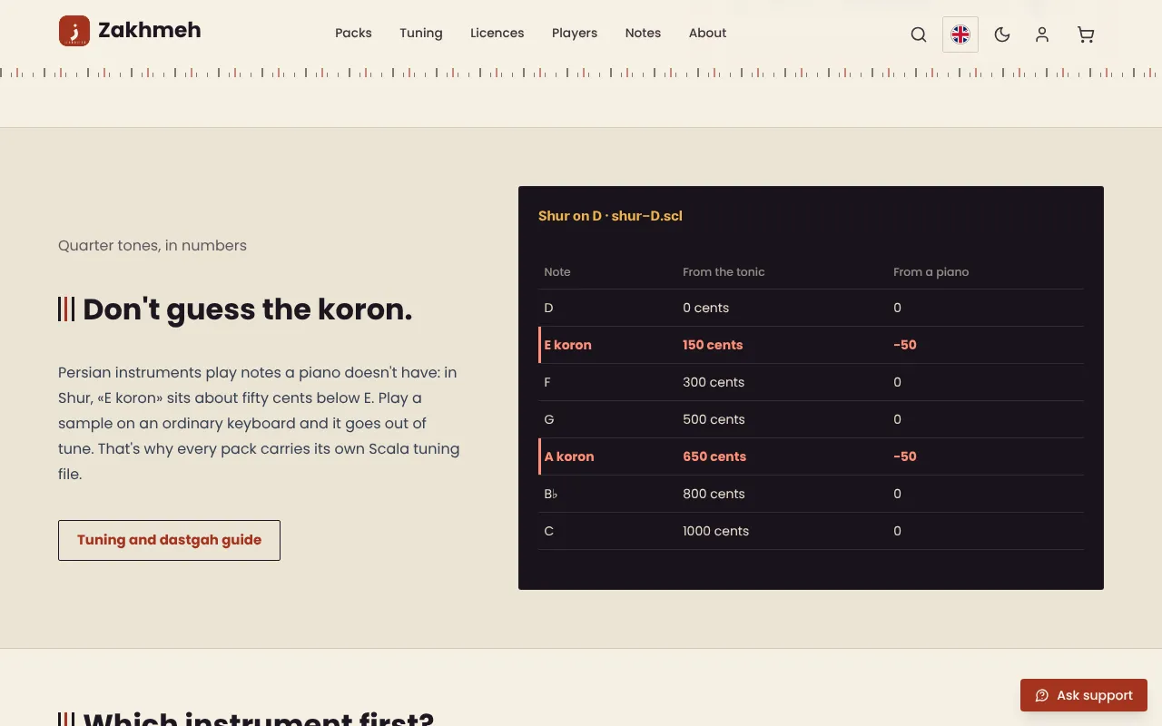The height and width of the screenshot is (726, 1162).
Task: Click the '1000 cents' cell
Action: click(x=715, y=531)
